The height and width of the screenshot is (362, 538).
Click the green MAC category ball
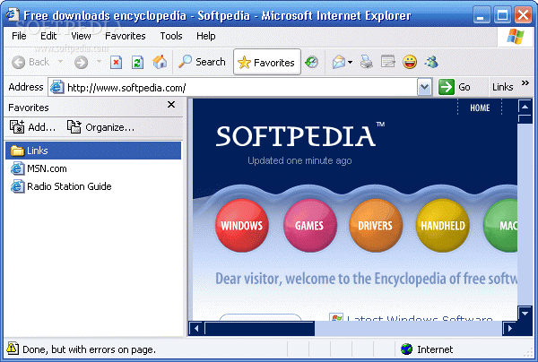click(501, 226)
